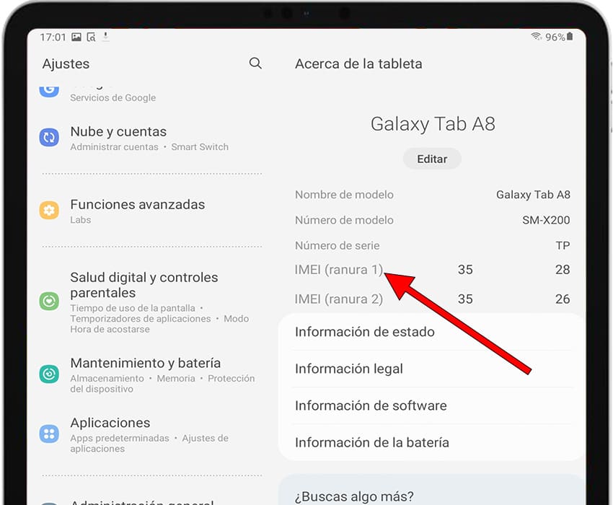Tap the battery status icon

[x=570, y=37]
